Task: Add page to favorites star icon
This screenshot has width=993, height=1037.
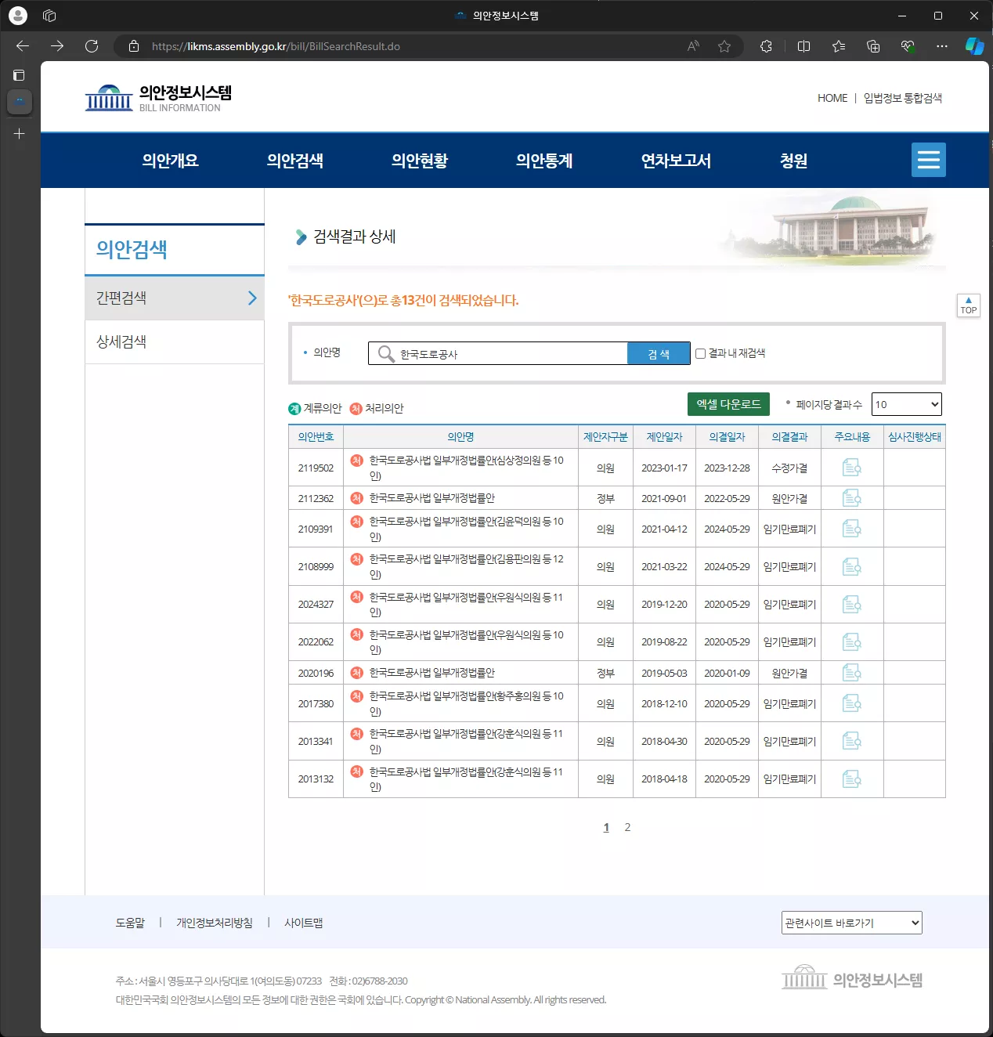Action: click(724, 46)
